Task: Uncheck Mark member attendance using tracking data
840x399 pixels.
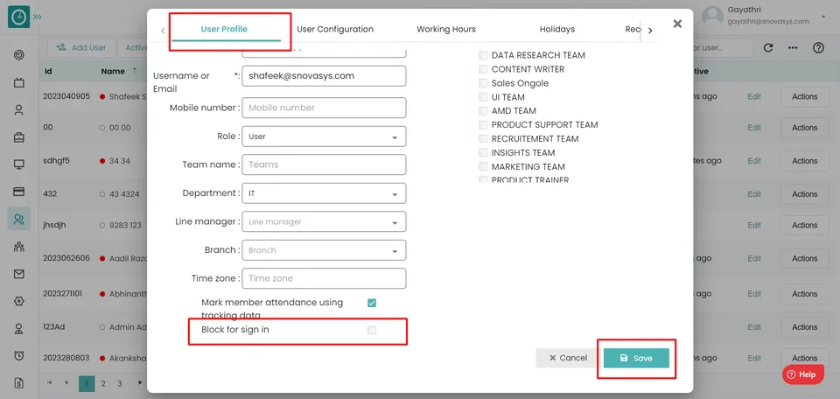Action: tap(372, 303)
